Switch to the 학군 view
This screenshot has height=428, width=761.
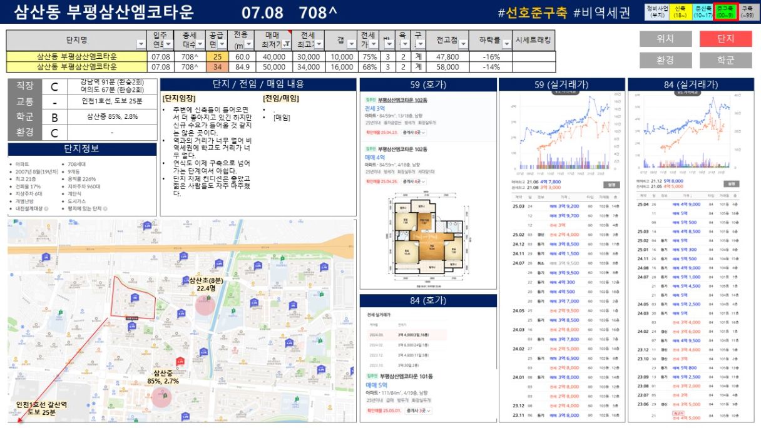725,60
